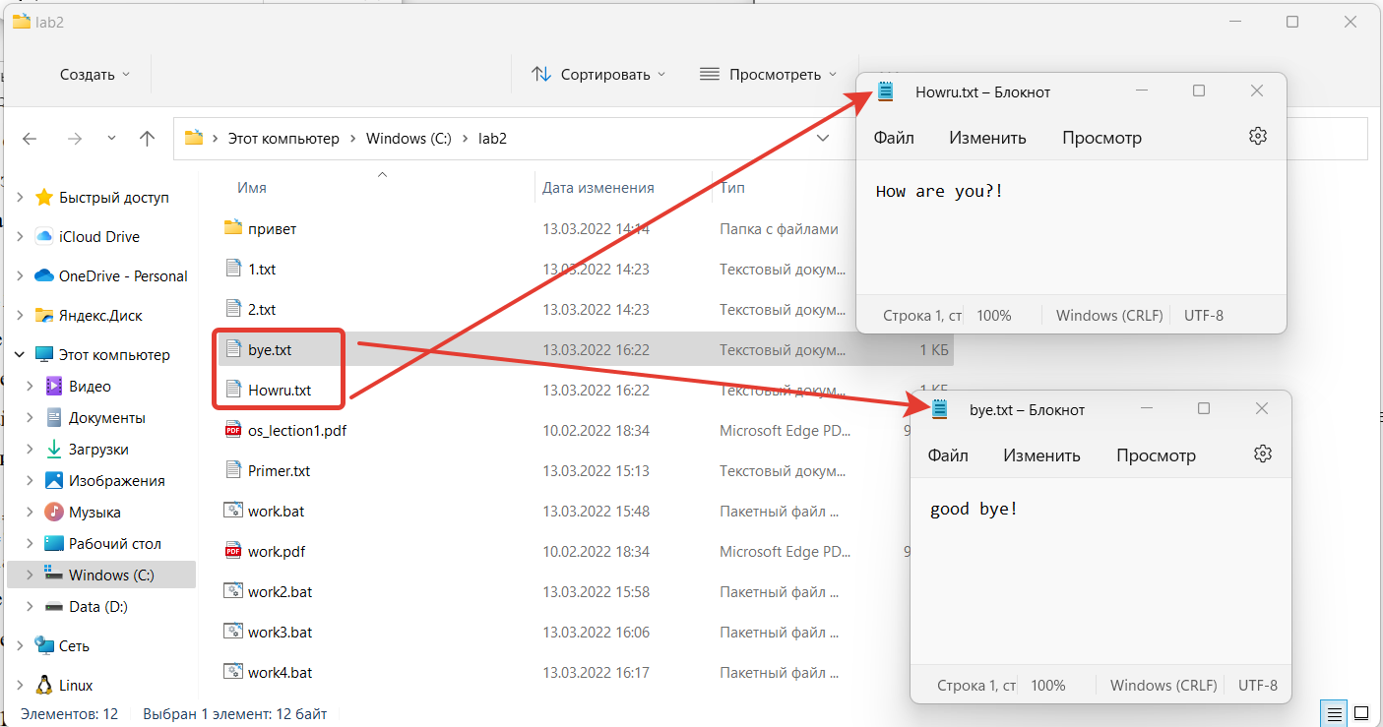The height and width of the screenshot is (727, 1383).
Task: Click the Загрузки download arrow icon
Action: pos(54,449)
